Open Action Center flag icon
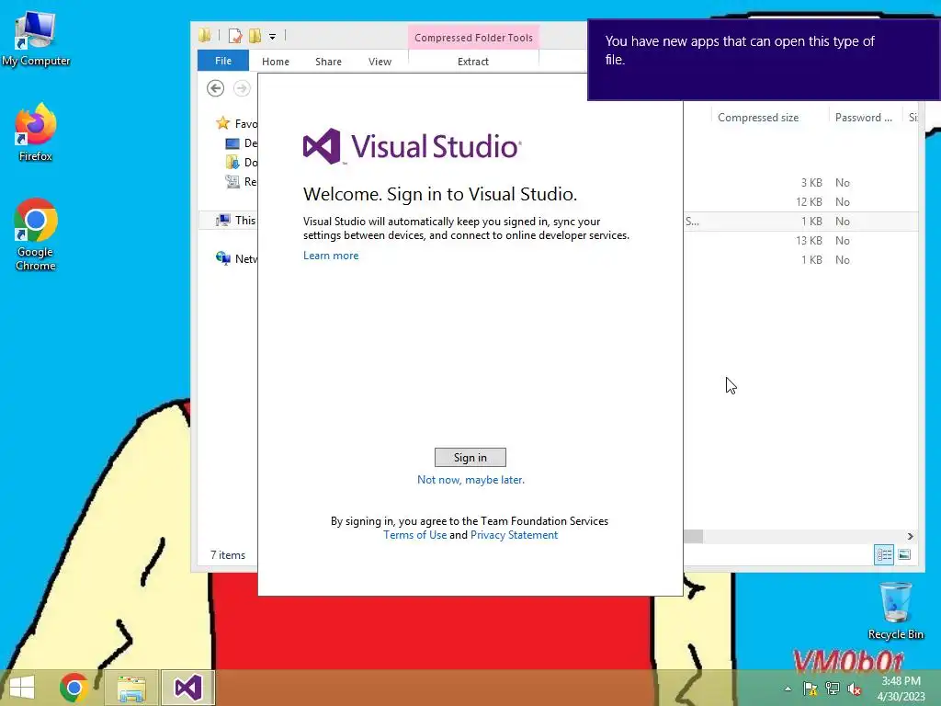 pyautogui.click(x=811, y=689)
